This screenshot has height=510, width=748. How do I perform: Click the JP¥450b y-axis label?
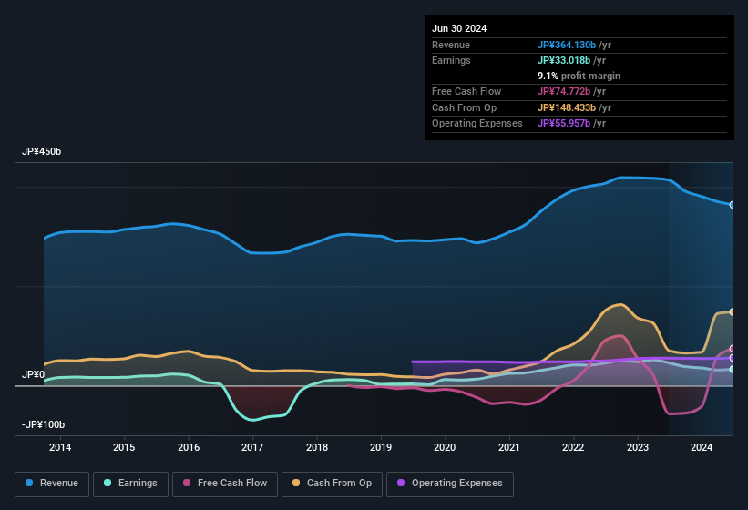42,151
